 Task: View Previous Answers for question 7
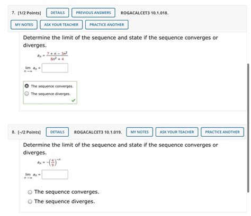[x=93, y=13]
